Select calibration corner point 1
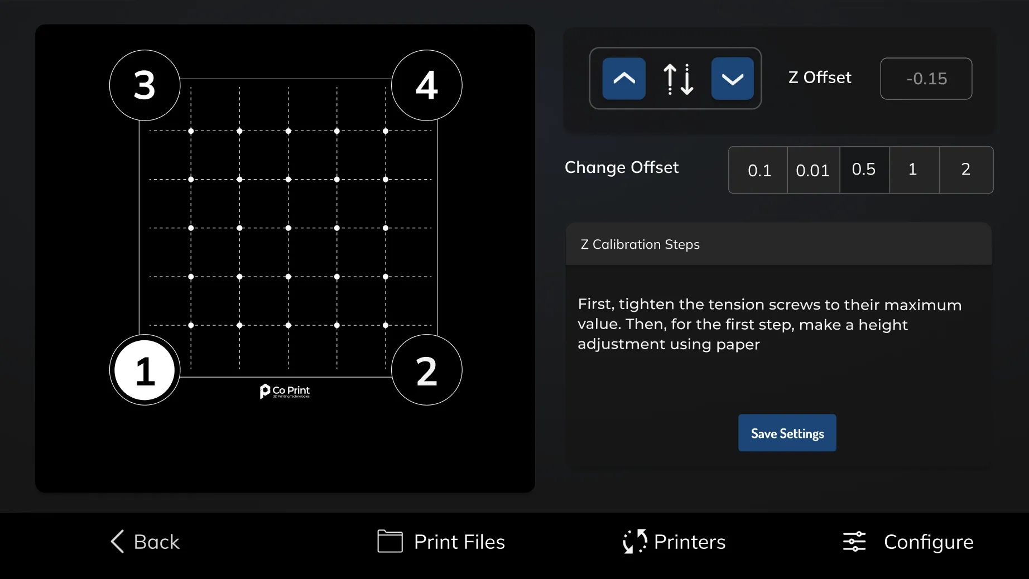Screen dimensions: 1029x579 pyautogui.click(x=145, y=370)
